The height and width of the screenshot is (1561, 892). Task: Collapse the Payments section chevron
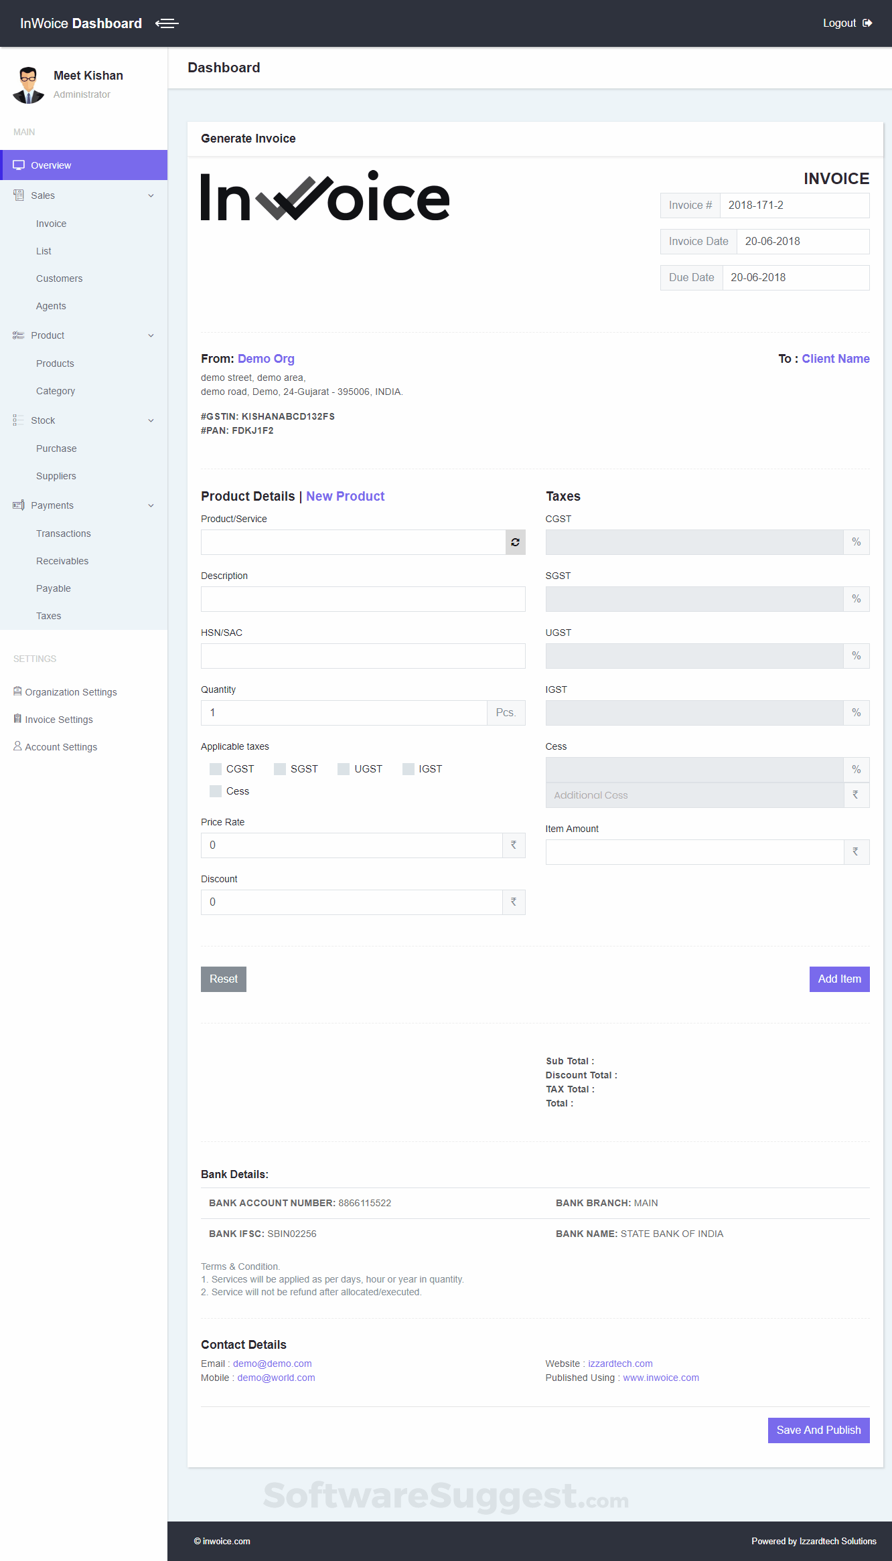click(151, 505)
